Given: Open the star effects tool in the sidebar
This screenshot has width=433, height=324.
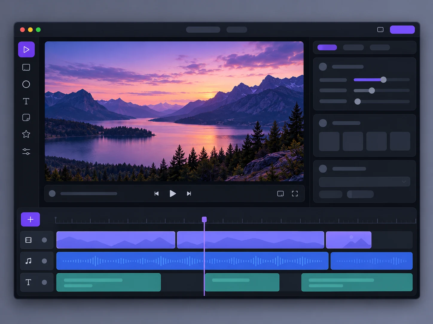Looking at the screenshot, I should point(26,134).
